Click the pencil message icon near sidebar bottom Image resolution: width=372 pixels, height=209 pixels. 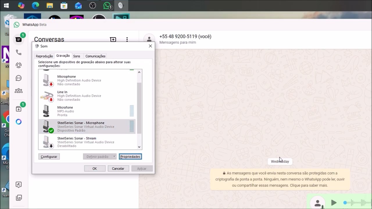[x=19, y=185]
